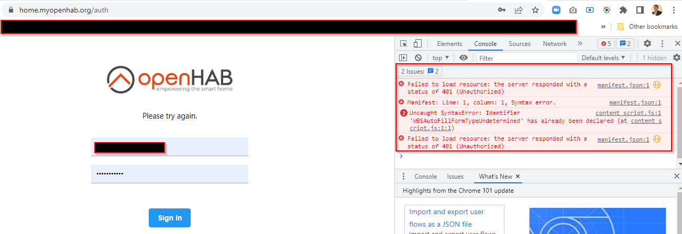
Task: Open content_script.js:1 source link
Action: click(628, 113)
